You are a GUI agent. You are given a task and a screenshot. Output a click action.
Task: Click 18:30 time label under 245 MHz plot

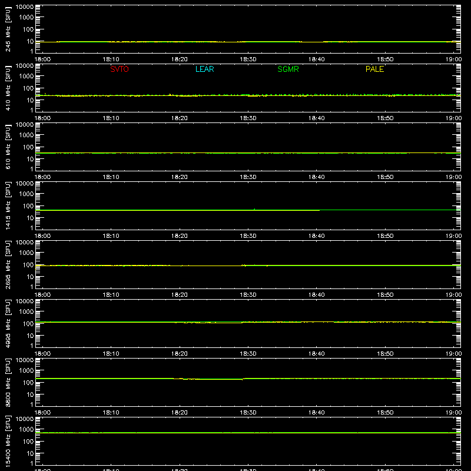pyautogui.click(x=248, y=59)
